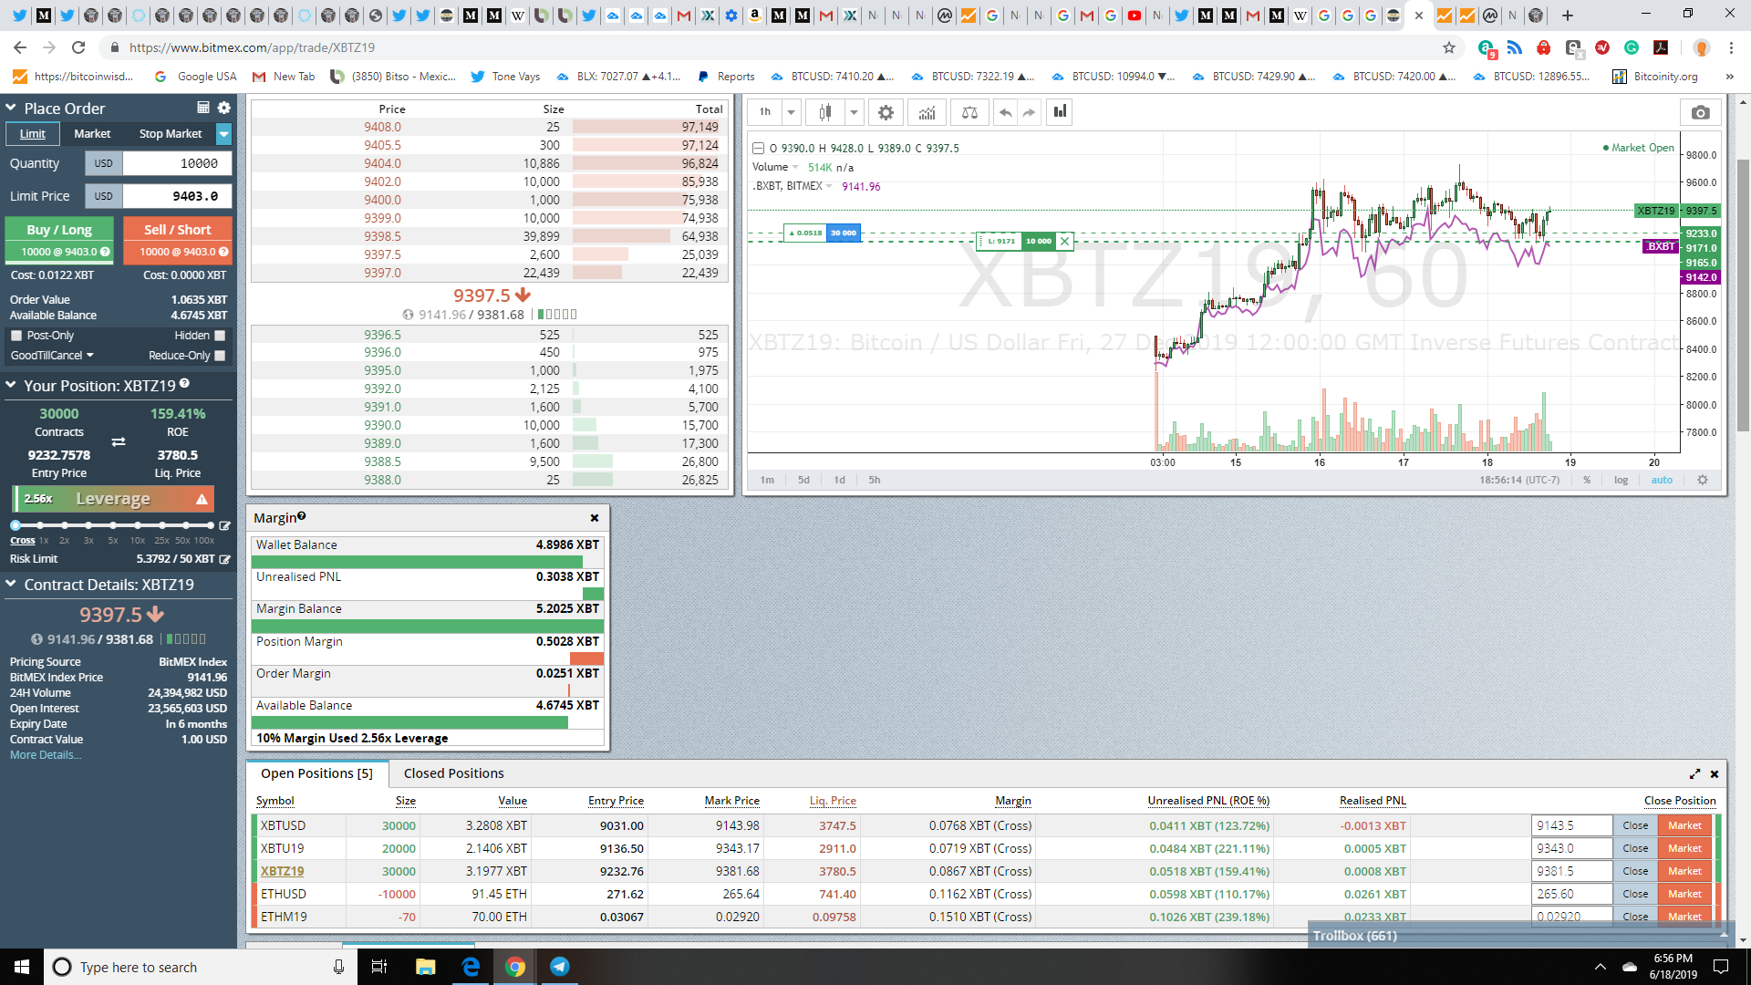Collapse the Place Order section
The height and width of the screenshot is (985, 1751).
11,108
